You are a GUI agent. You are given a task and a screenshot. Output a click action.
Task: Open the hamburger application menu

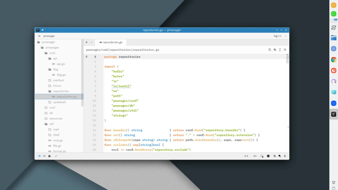[39, 36]
